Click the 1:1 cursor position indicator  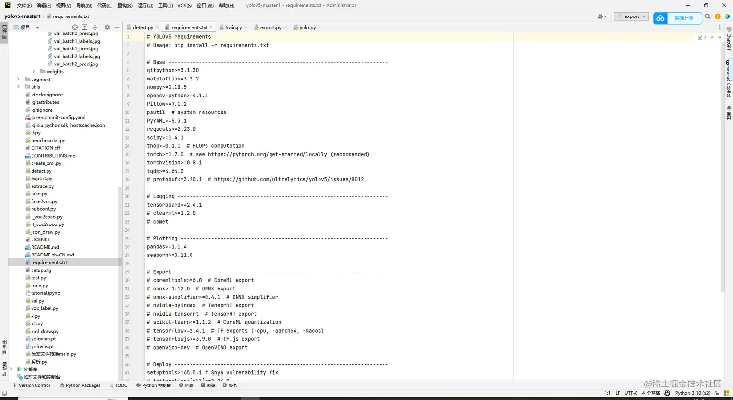(x=607, y=393)
